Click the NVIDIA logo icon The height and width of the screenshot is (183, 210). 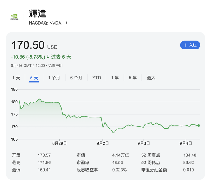coord(15,17)
